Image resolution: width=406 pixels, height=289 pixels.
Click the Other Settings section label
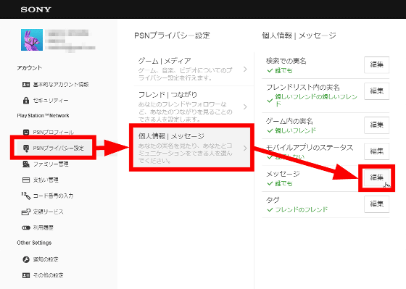click(34, 243)
